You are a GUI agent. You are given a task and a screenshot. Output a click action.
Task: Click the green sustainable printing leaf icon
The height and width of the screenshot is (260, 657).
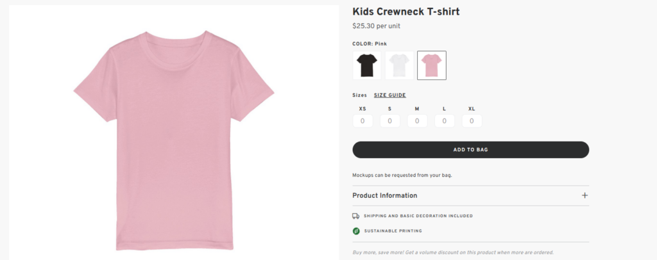click(356, 231)
